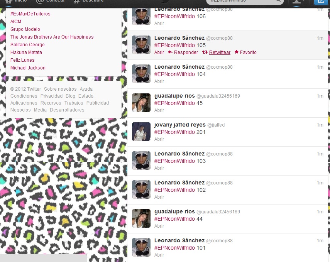The height and width of the screenshot is (262, 330).
Task: Click the Leonardo Sánchez name on tweet 103
Action: coord(179,154)
